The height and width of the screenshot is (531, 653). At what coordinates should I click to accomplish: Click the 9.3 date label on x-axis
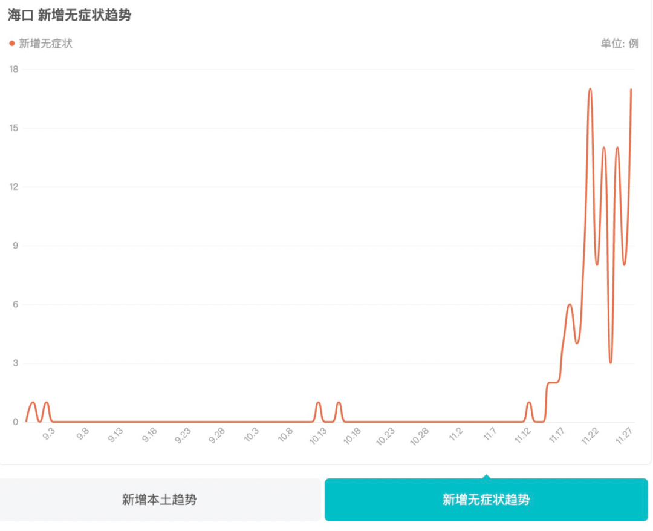click(x=48, y=436)
